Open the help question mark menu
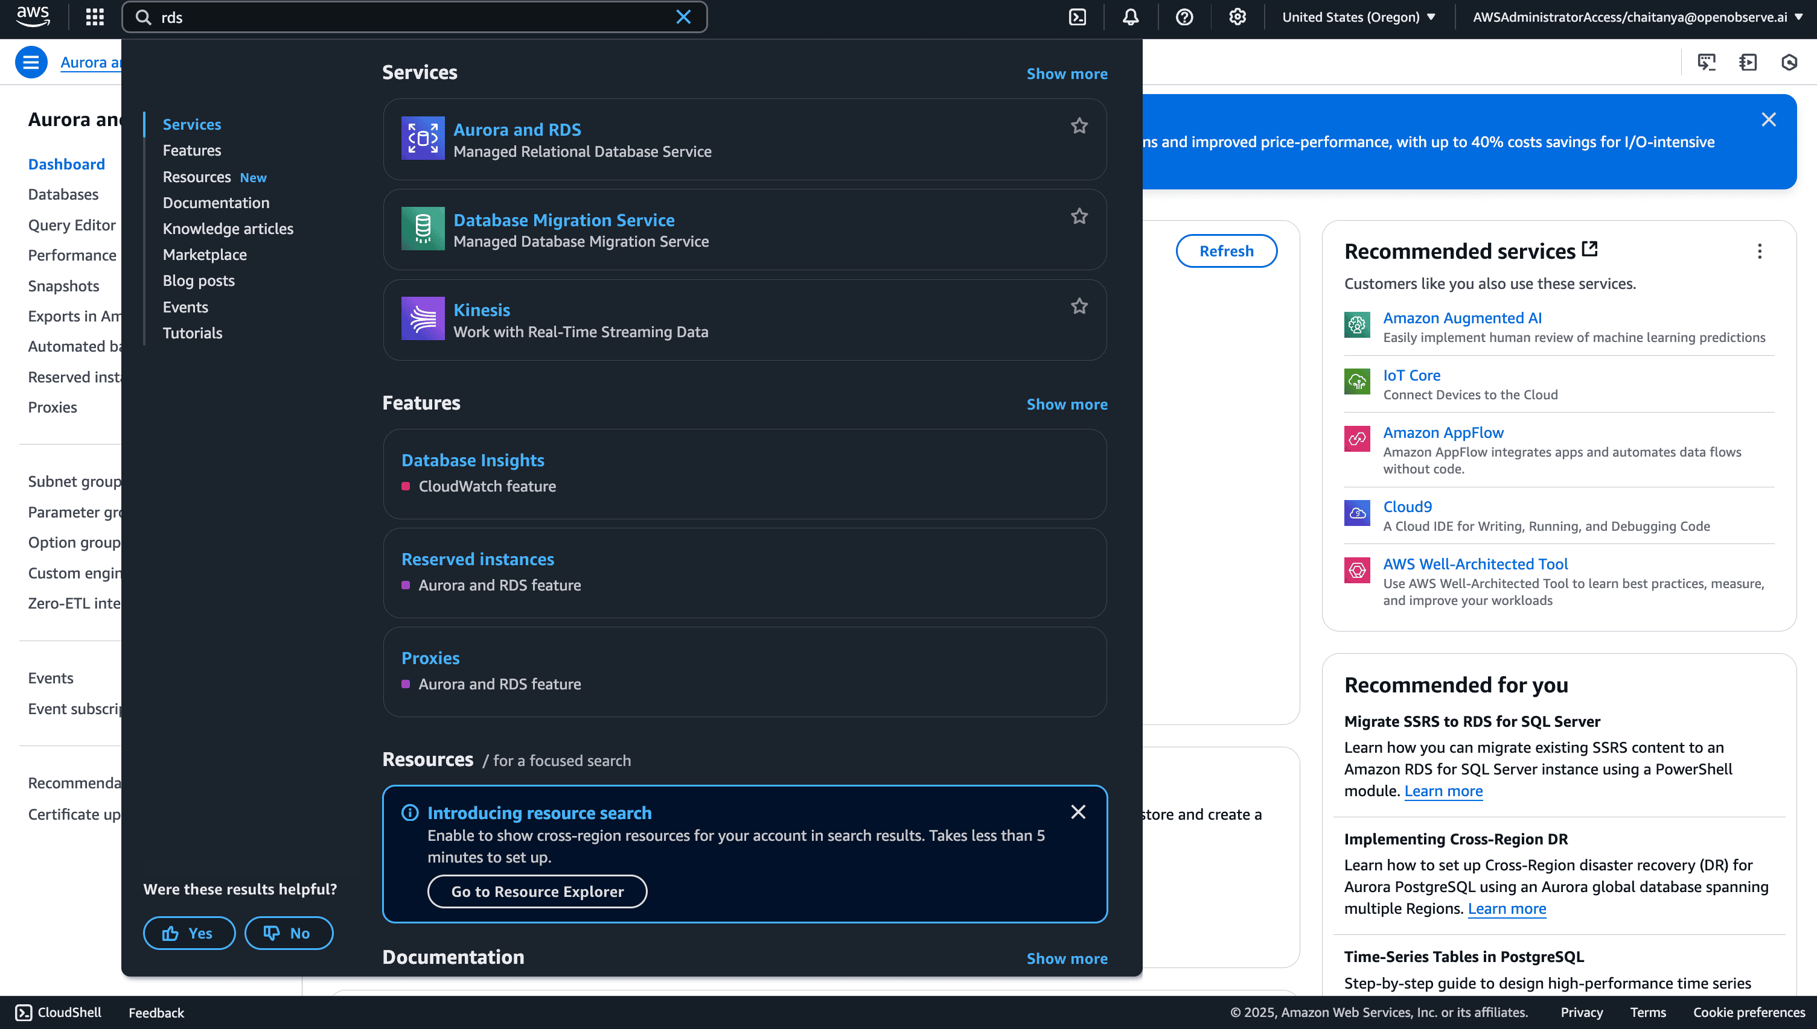Viewport: 1817px width, 1029px height. (1184, 17)
